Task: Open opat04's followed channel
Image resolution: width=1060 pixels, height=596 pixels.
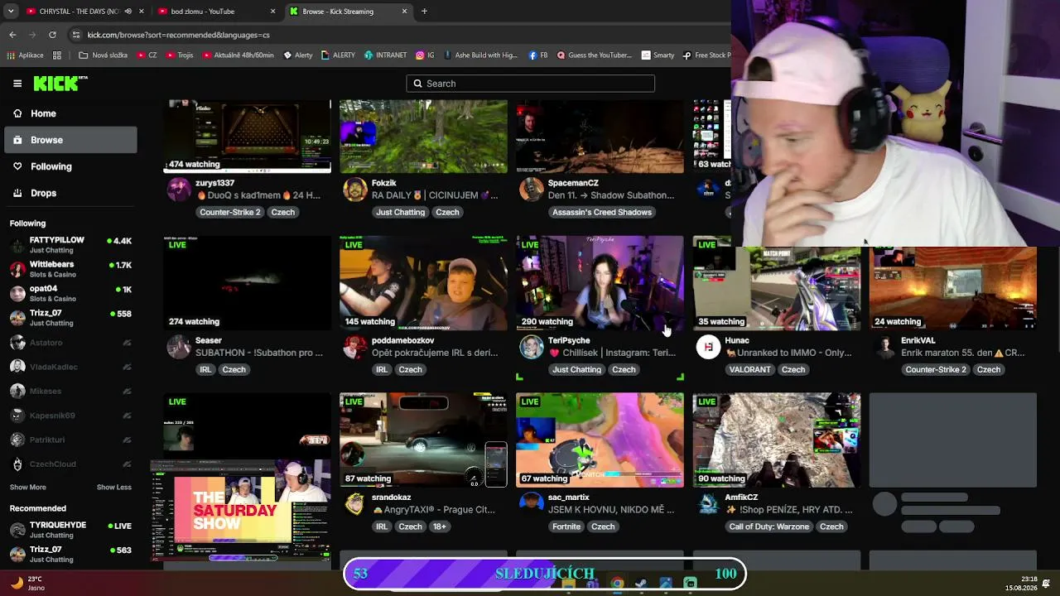Action: coord(70,294)
